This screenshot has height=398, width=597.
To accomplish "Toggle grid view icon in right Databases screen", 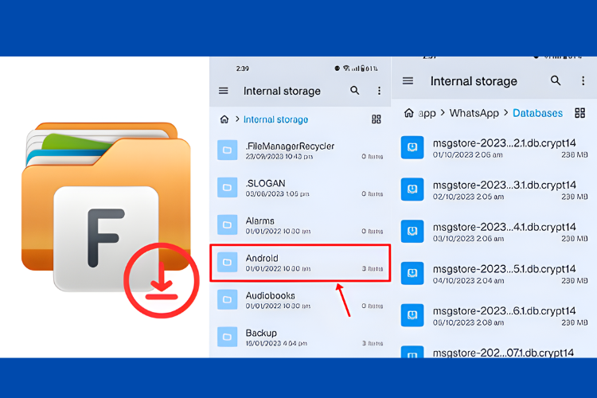I will pyautogui.click(x=579, y=113).
